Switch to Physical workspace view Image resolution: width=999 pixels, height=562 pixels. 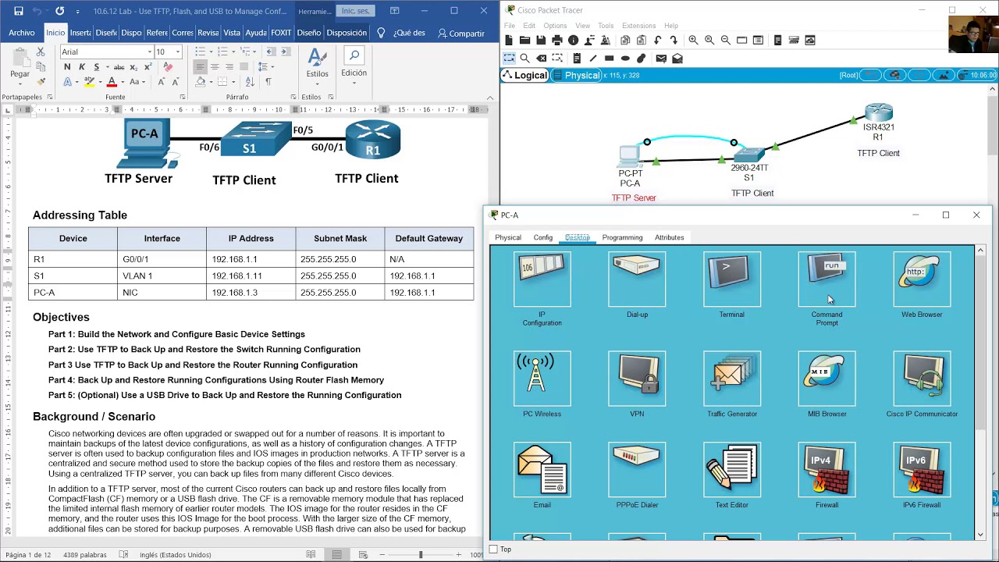(x=576, y=76)
